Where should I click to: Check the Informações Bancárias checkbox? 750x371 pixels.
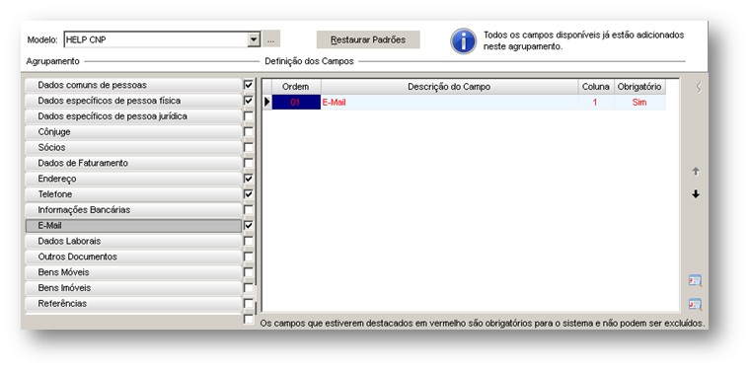coord(249,210)
